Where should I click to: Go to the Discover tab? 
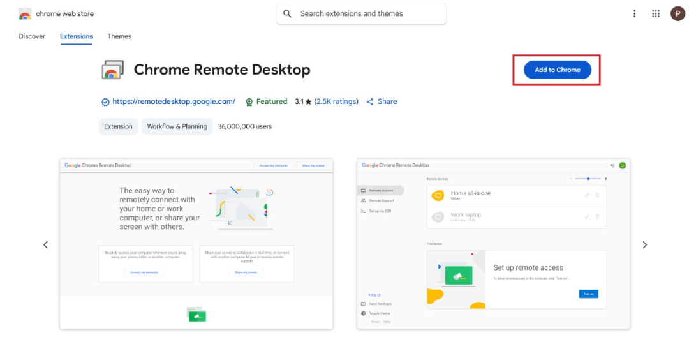pos(32,36)
